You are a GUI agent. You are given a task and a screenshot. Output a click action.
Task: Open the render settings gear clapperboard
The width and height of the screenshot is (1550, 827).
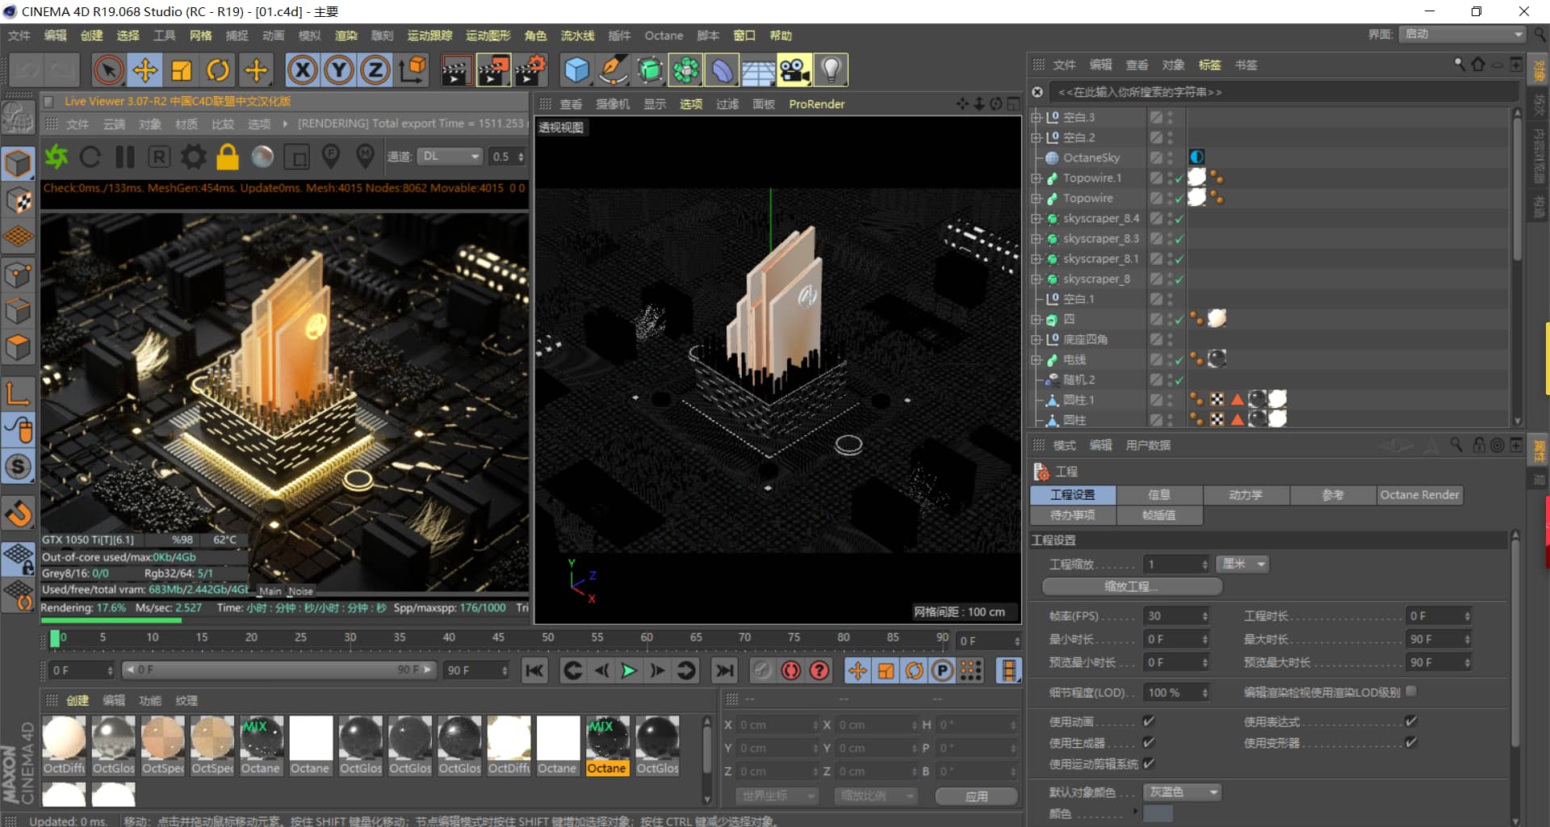pos(530,70)
